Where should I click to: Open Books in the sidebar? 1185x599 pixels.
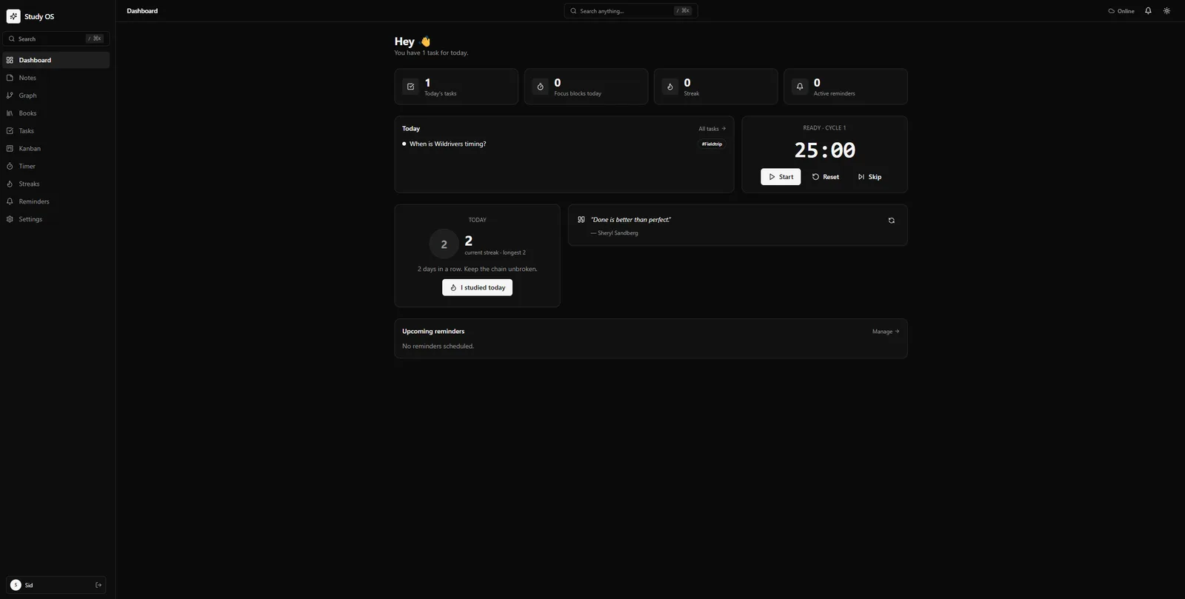point(56,113)
